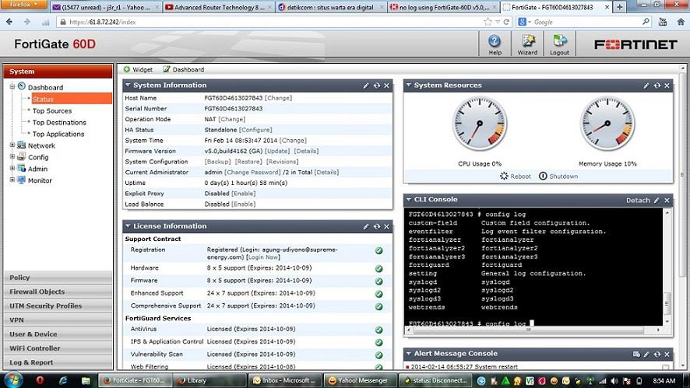Refresh the System Information widget
The width and height of the screenshot is (690, 388).
click(377, 86)
